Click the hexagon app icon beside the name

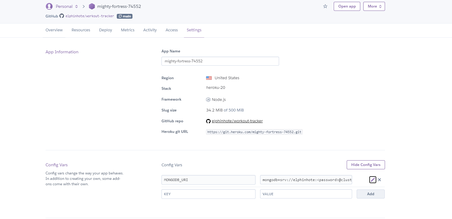(92, 6)
